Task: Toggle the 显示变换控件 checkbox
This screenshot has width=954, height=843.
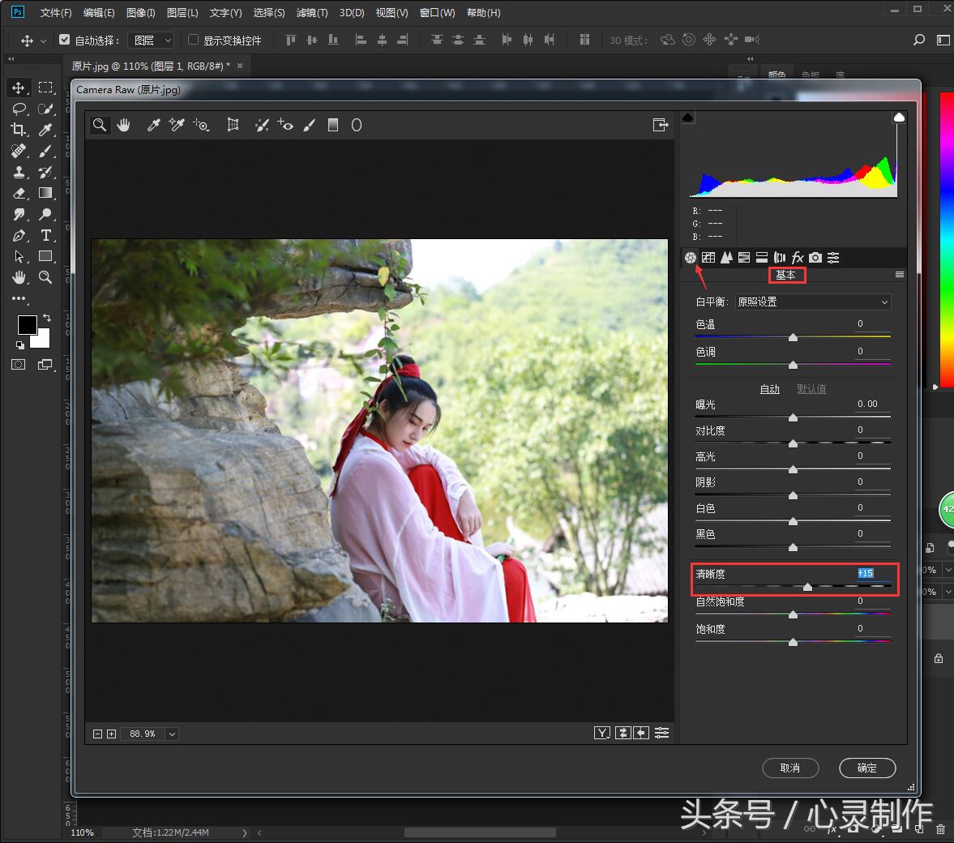Action: (193, 40)
